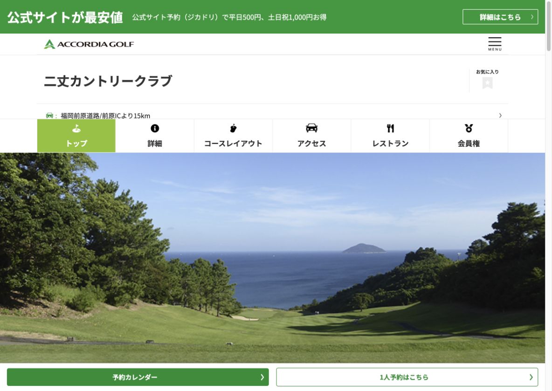The width and height of the screenshot is (552, 391).
Task: Open the 予約カレンダー button
Action: point(138,377)
